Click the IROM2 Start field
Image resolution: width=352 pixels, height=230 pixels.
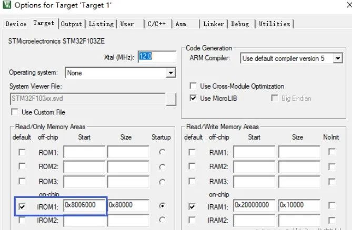pyautogui.click(x=84, y=221)
